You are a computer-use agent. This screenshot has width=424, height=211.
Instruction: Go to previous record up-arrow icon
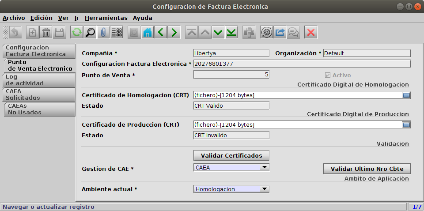pos(205,33)
